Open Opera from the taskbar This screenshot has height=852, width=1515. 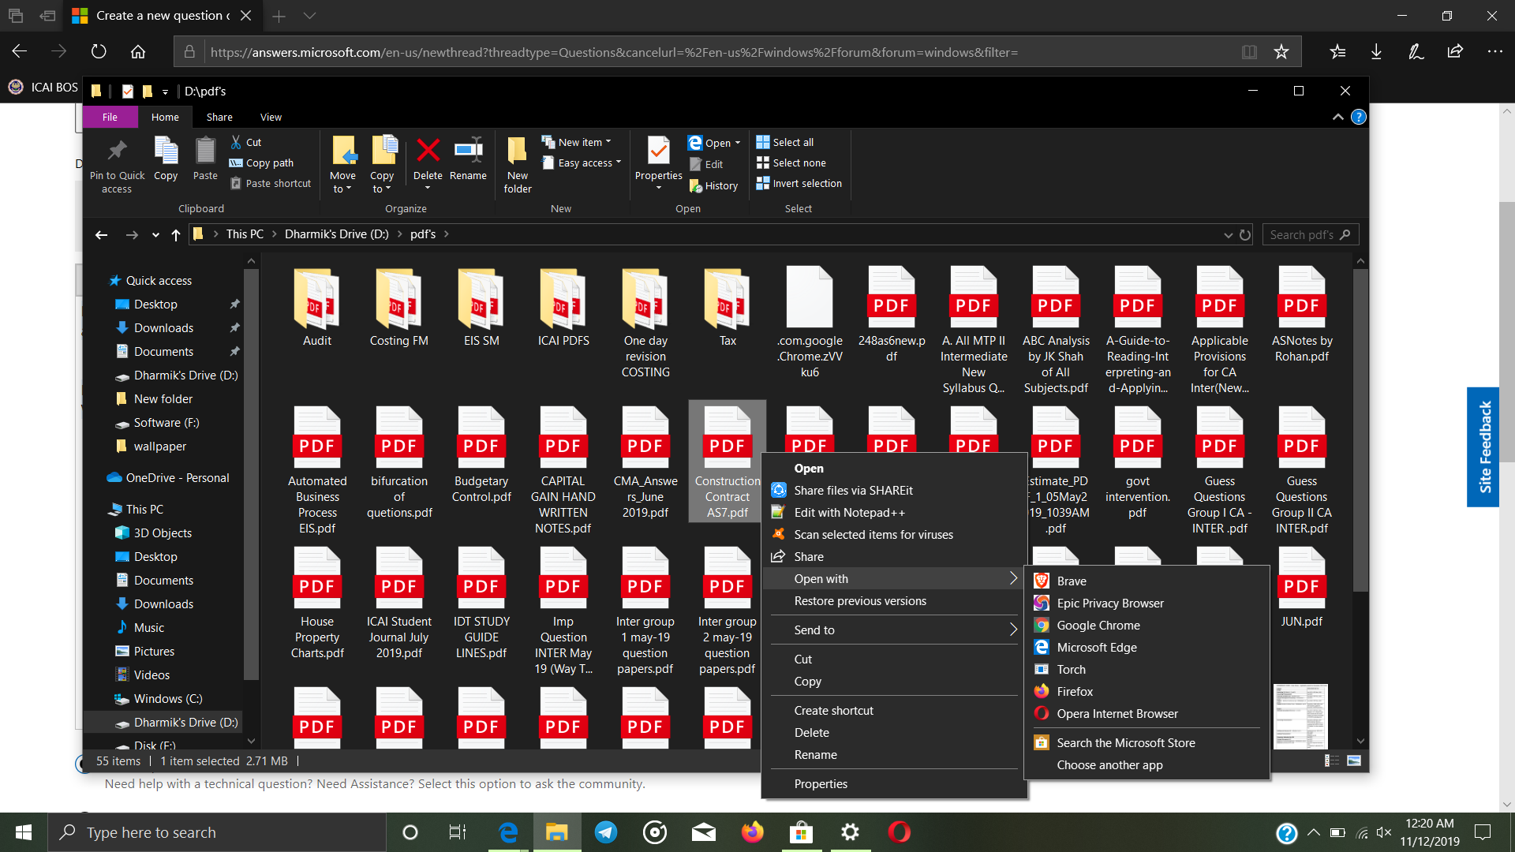(x=899, y=832)
